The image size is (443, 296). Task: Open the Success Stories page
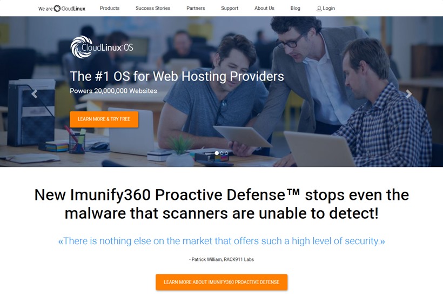[x=153, y=8]
